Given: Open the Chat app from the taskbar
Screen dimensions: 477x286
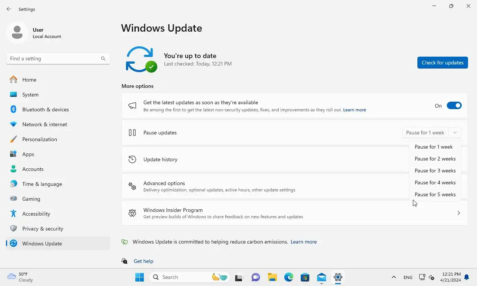Looking at the screenshot, I should (x=256, y=277).
